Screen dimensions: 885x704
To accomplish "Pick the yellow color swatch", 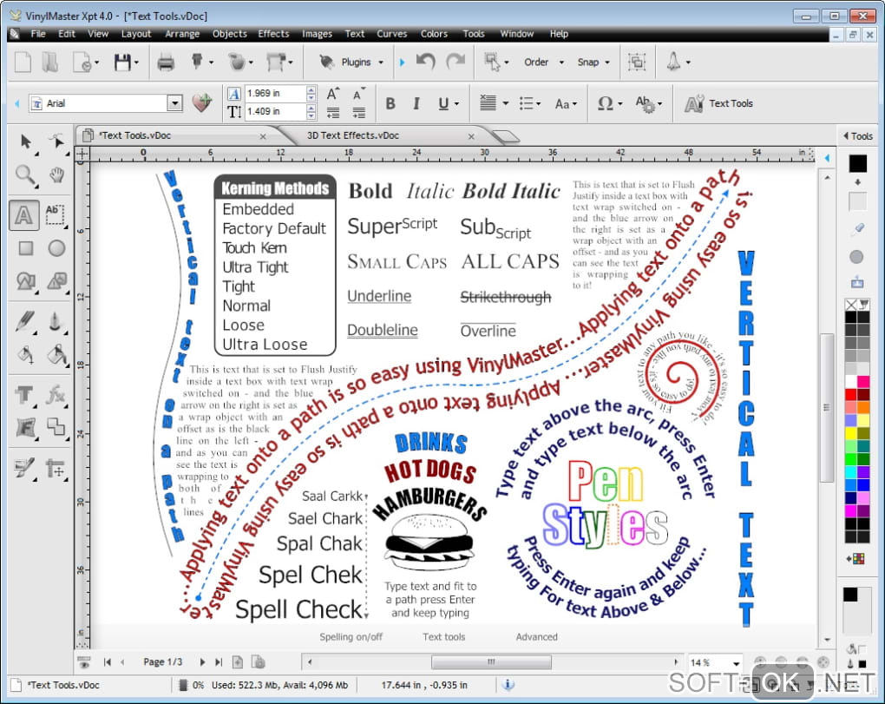I will 850,433.
